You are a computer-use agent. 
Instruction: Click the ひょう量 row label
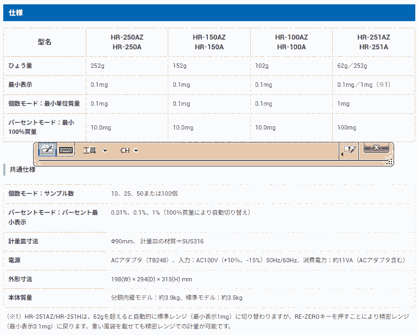click(21, 66)
